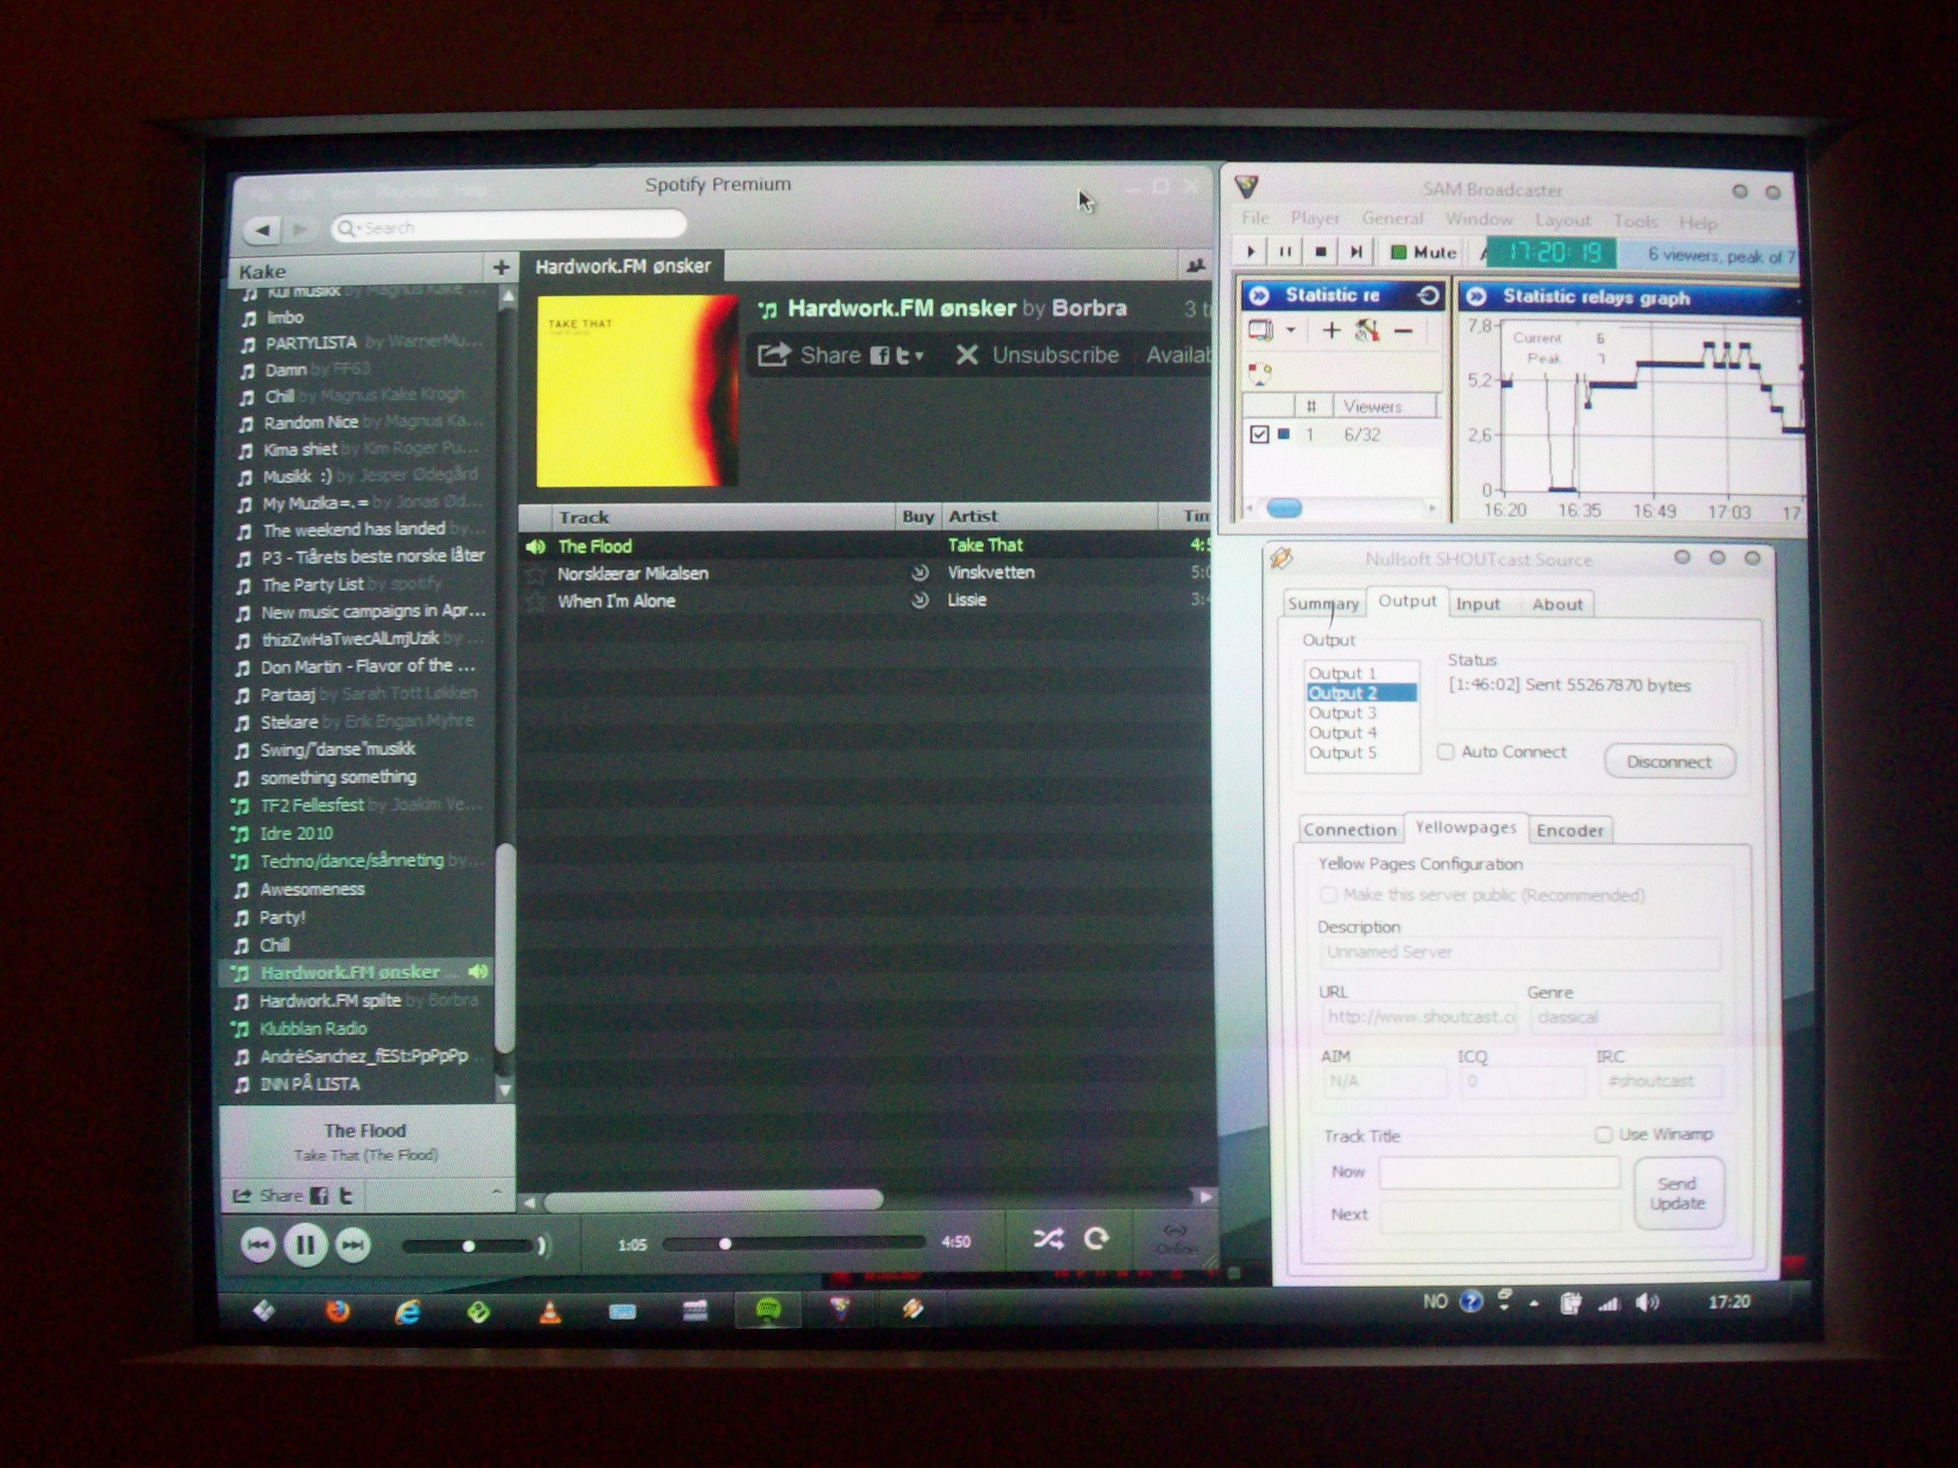Switch to Input tab in SHOUTcast Source

1477,605
